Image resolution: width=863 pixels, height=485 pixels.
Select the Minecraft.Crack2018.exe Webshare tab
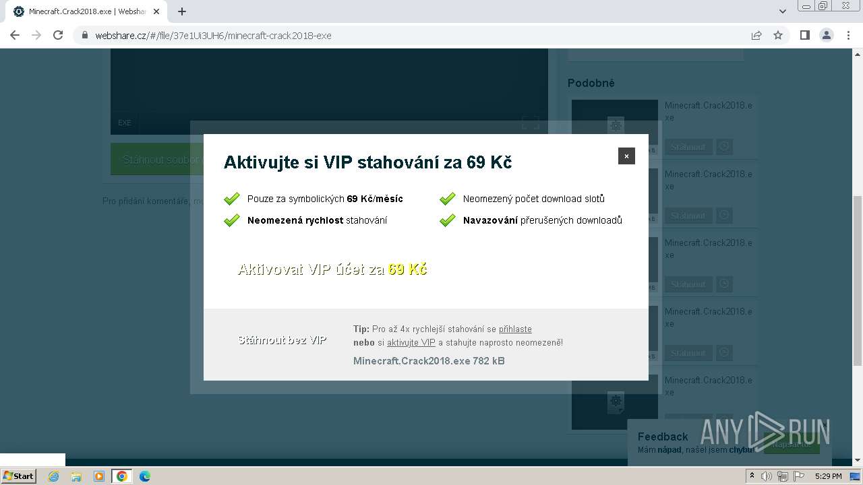coord(86,11)
